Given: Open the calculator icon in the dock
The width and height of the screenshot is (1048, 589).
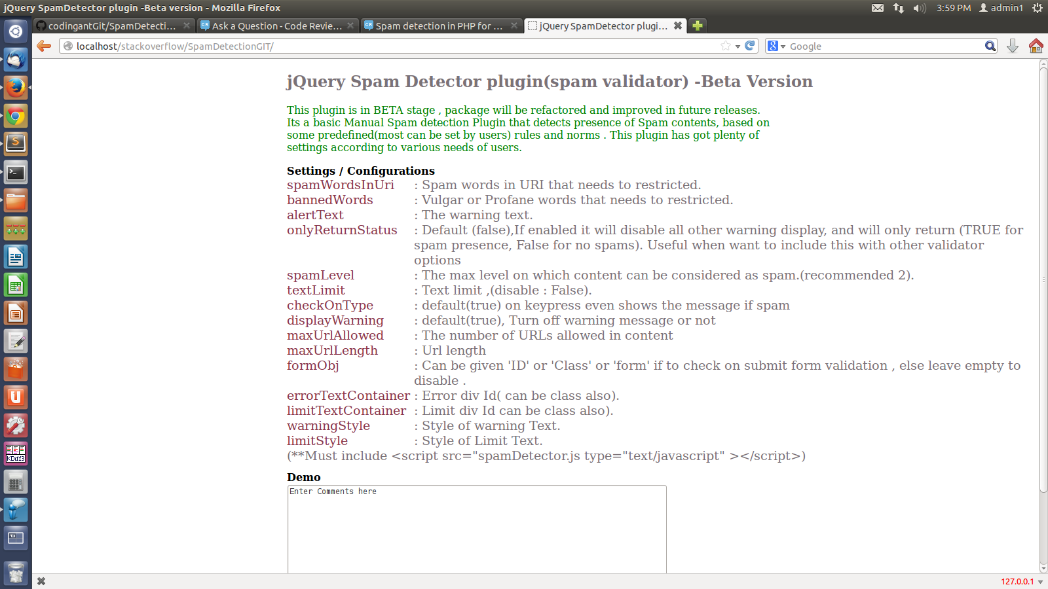Looking at the screenshot, I should point(16,482).
